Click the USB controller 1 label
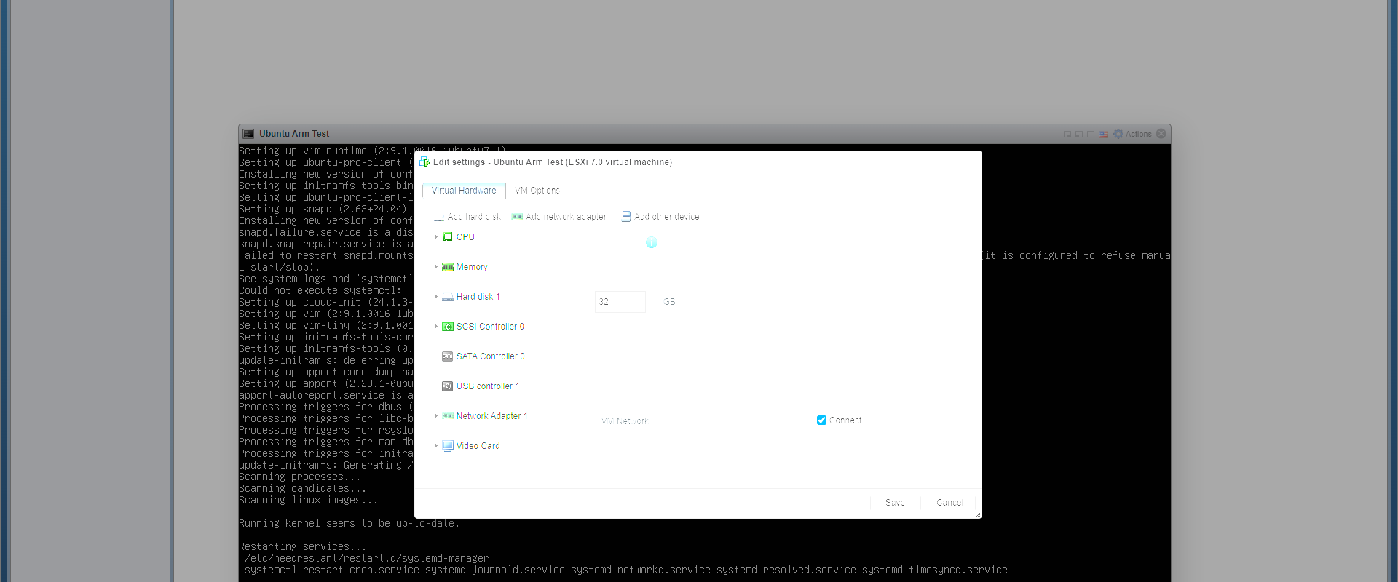Viewport: 1398px width, 582px height. point(488,386)
